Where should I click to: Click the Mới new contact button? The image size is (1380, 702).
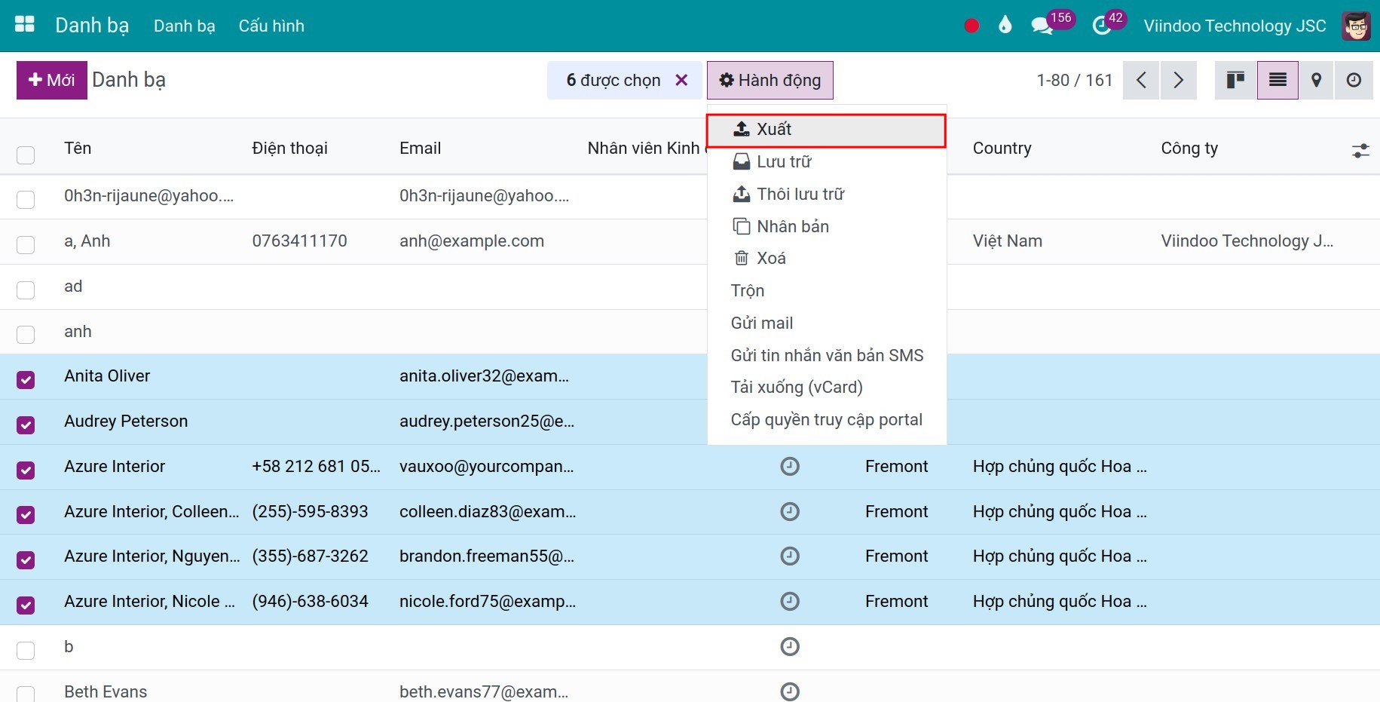pos(51,80)
